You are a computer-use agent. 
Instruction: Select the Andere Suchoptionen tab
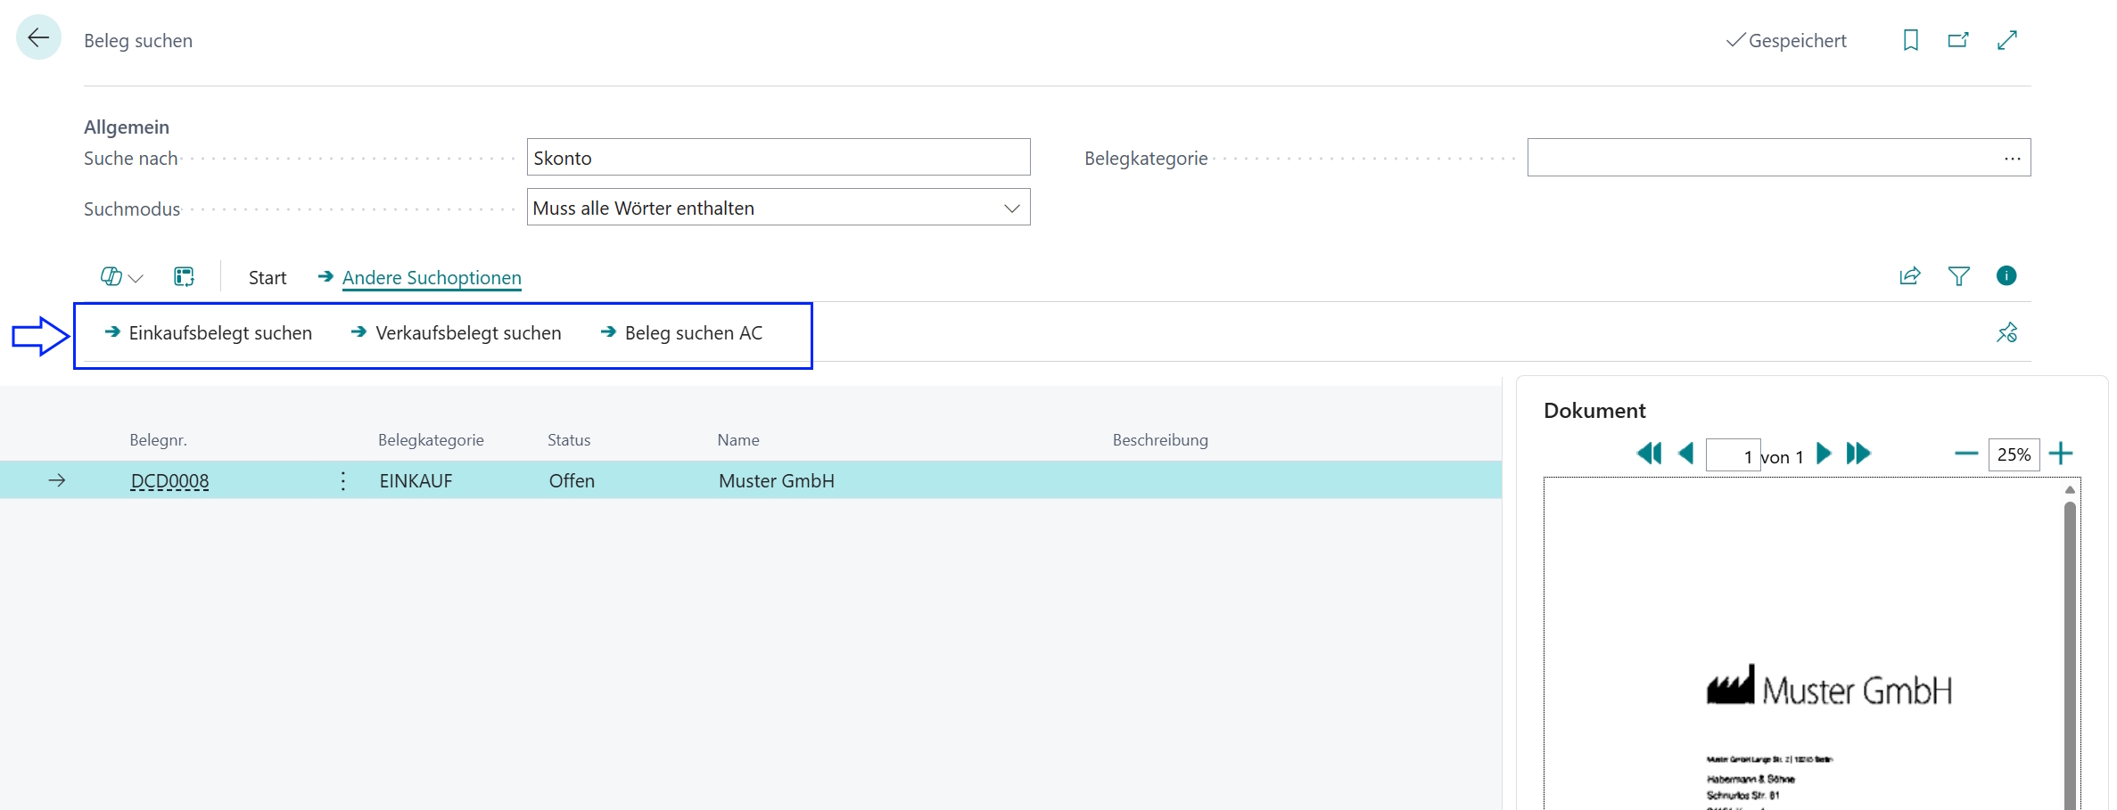[432, 278]
